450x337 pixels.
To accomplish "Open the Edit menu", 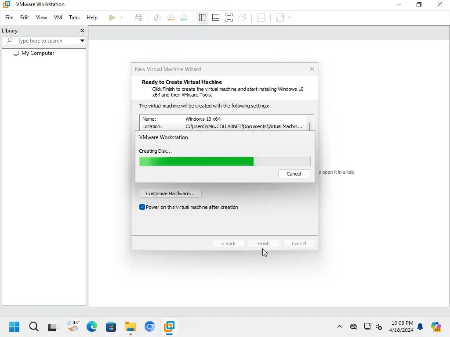I will (x=25, y=18).
